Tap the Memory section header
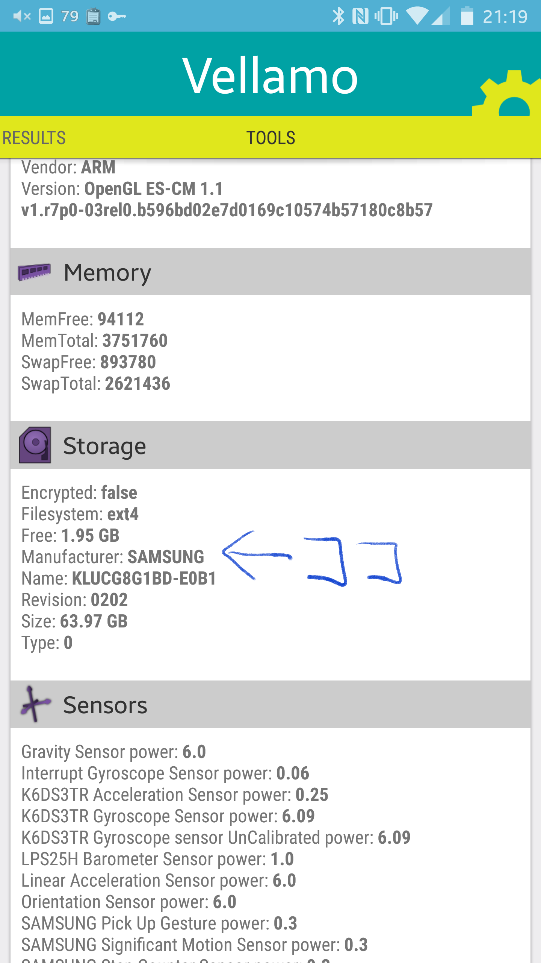Screen dimensions: 541x963 [270, 272]
